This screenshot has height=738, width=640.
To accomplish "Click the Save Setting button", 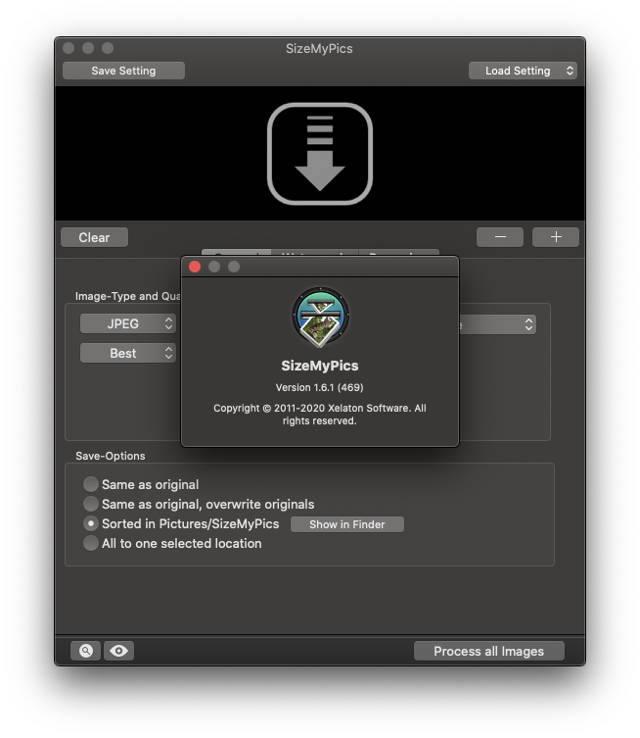I will tap(123, 71).
